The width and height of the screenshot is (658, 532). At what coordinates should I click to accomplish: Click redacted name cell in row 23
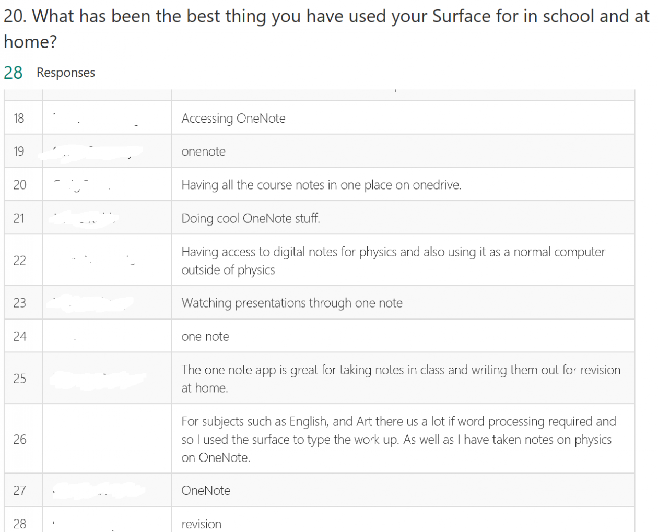(x=107, y=303)
